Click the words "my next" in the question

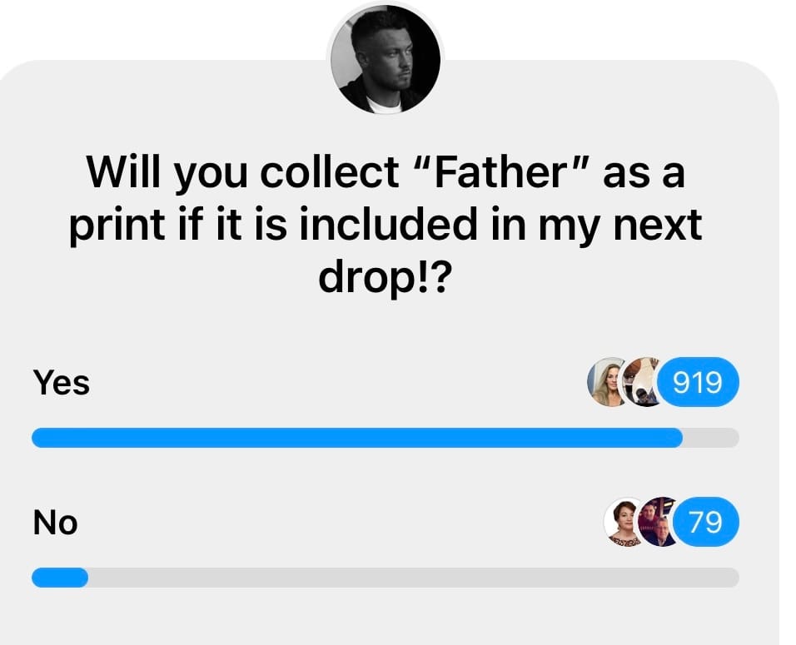tap(620, 226)
